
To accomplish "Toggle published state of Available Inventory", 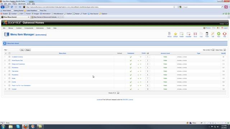I will (x=131, y=57).
